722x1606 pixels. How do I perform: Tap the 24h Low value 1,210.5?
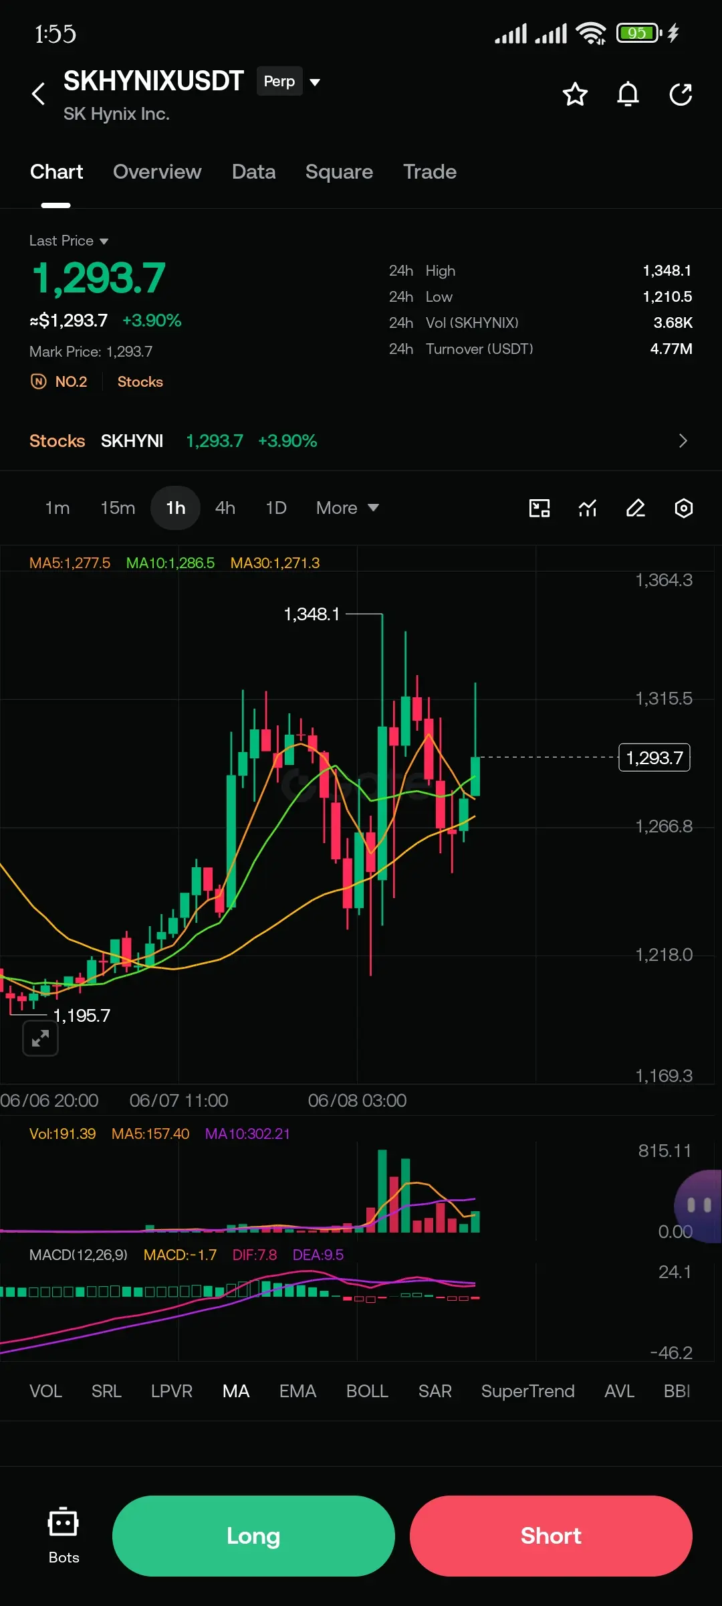pos(667,296)
